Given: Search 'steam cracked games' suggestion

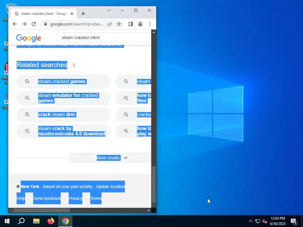Looking at the screenshot, I should [64, 82].
